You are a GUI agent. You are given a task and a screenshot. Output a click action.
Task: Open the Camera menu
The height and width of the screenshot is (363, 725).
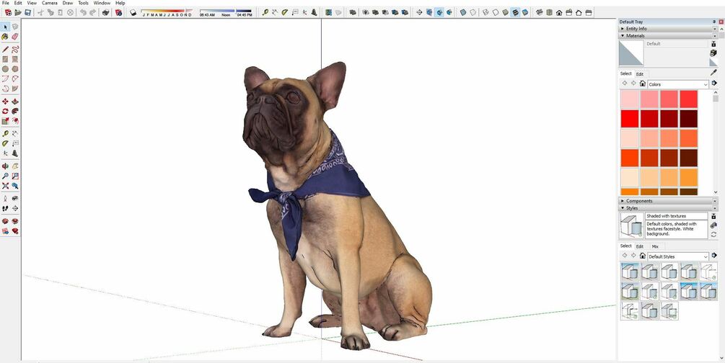50,3
